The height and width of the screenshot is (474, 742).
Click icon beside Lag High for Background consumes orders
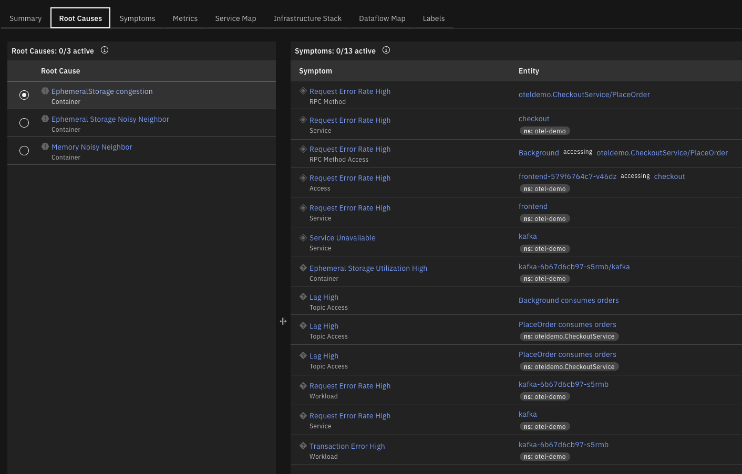(303, 297)
